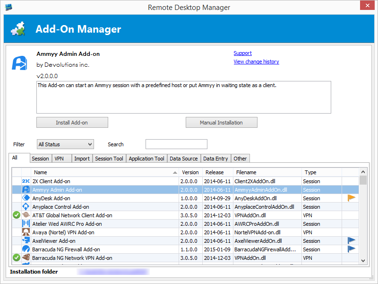Image resolution: width=378 pixels, height=284 pixels.
Task: Click the AnyDesk Add-on row icon
Action: (26, 198)
